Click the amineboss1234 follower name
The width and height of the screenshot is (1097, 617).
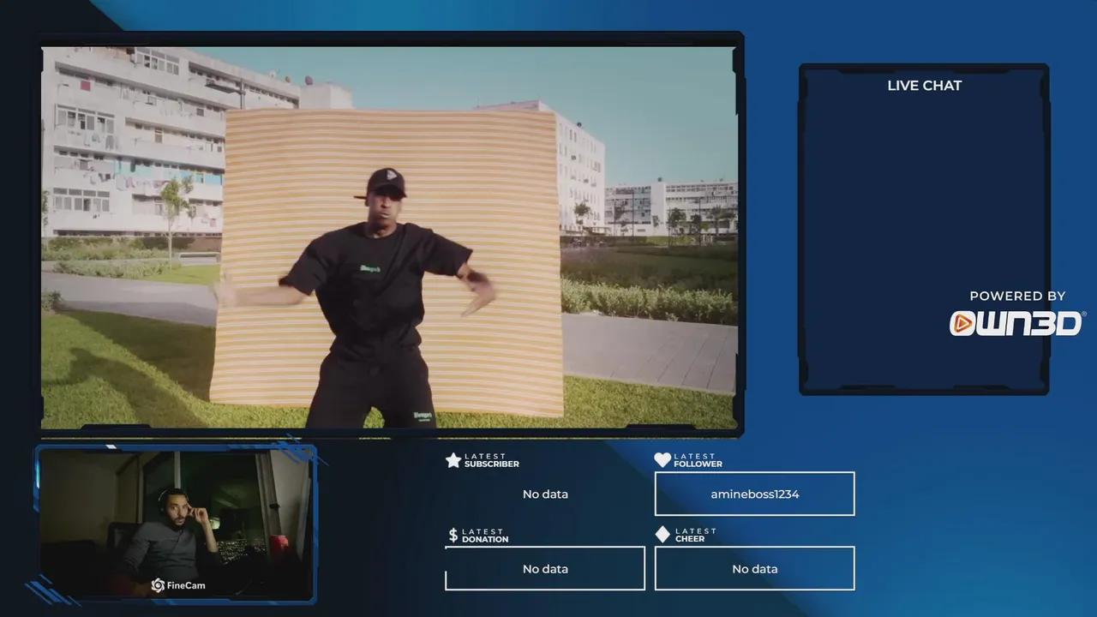[x=754, y=494]
